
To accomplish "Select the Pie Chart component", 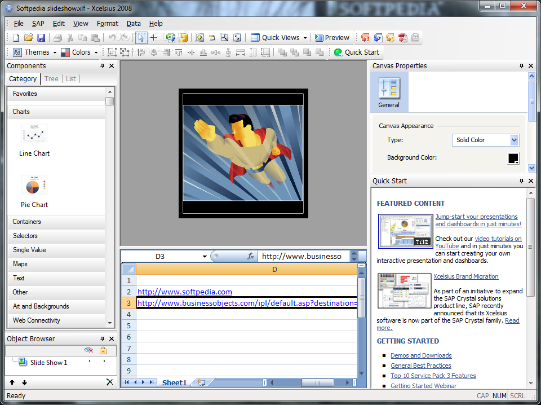I will pos(34,192).
